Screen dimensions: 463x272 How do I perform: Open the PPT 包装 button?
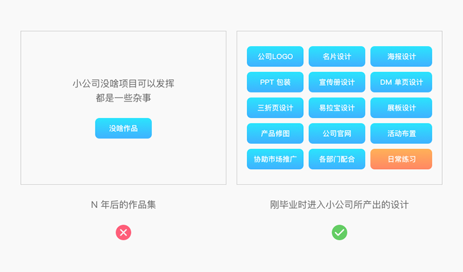pyautogui.click(x=275, y=82)
